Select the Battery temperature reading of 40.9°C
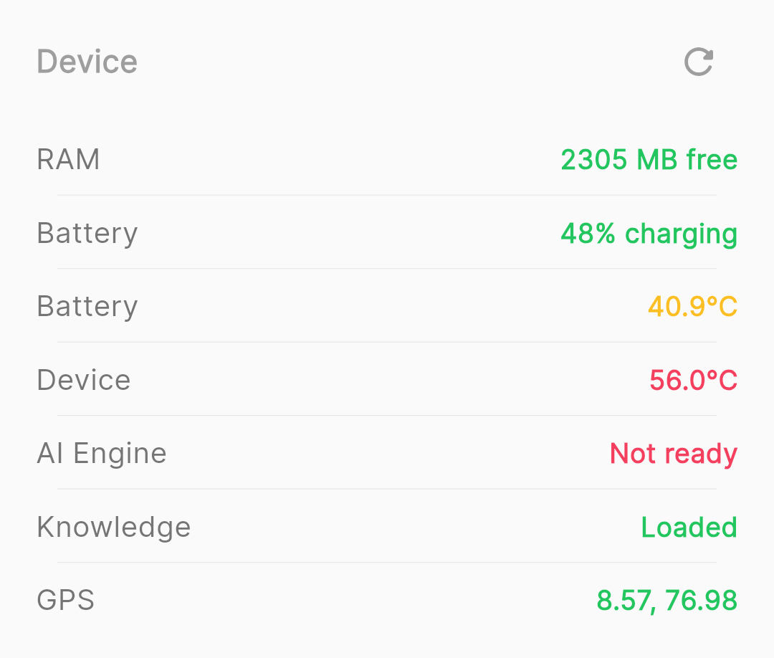Screen dimensions: 774x658 pyautogui.click(x=692, y=306)
